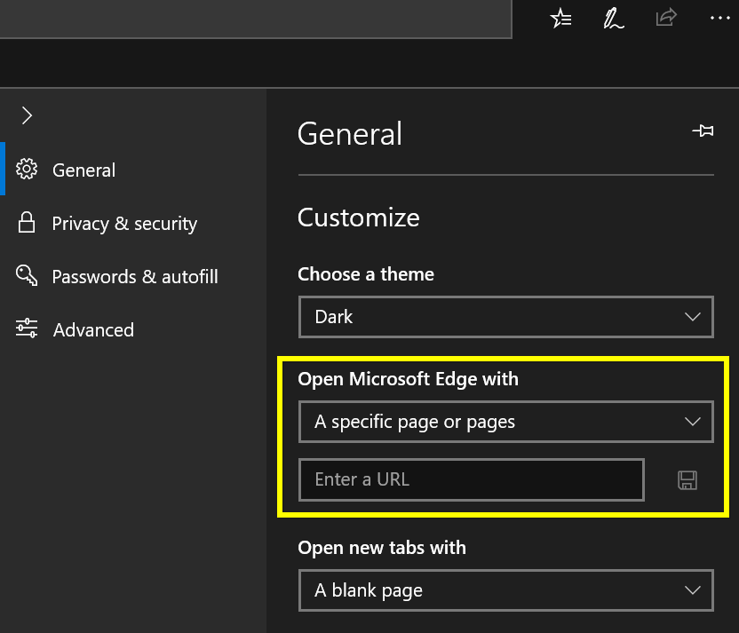Click the lock icon for Privacy & security
This screenshot has width=739, height=633.
tap(27, 223)
